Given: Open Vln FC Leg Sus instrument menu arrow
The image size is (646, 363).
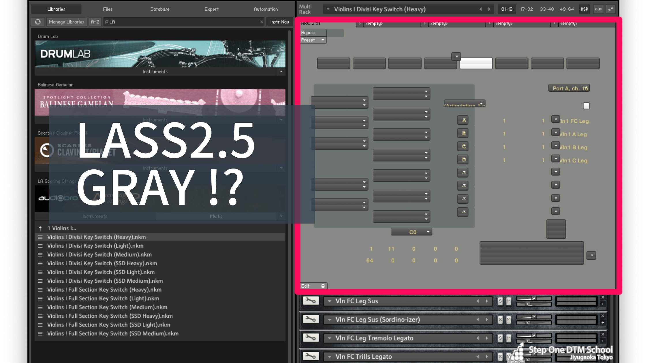Looking at the screenshot, I should pyautogui.click(x=329, y=301).
